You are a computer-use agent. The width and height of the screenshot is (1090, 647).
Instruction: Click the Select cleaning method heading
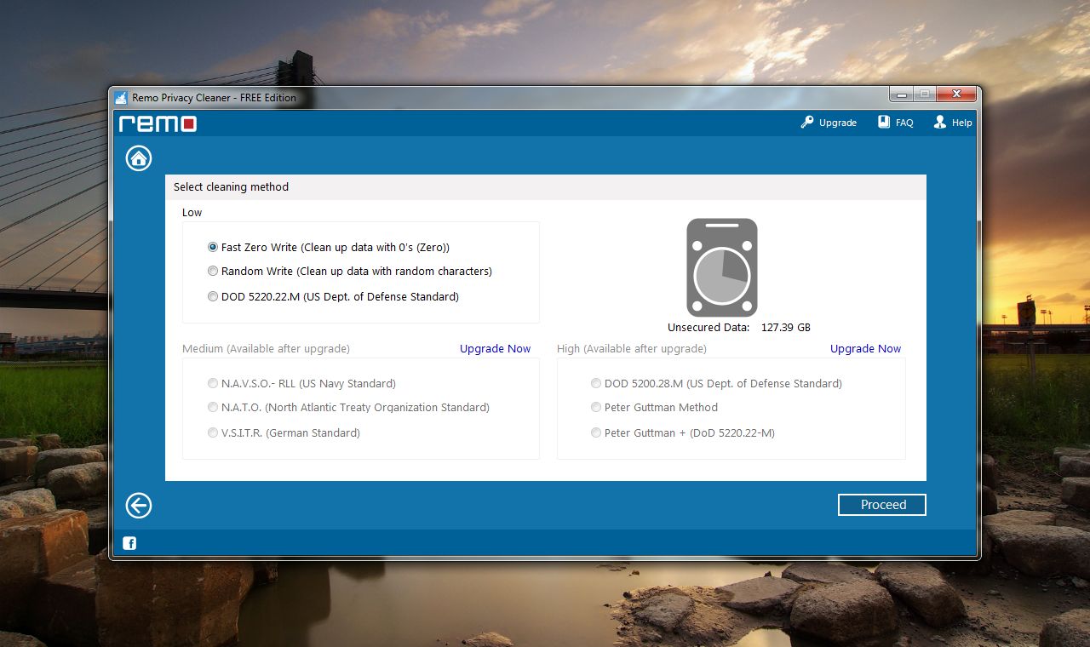231,187
